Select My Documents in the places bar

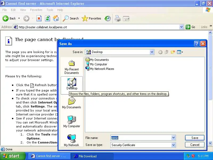72,103
